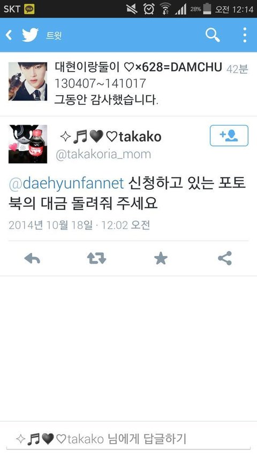Tap the Twitter bird logo
Screen dimensions: 257x456
pyautogui.click(x=31, y=35)
